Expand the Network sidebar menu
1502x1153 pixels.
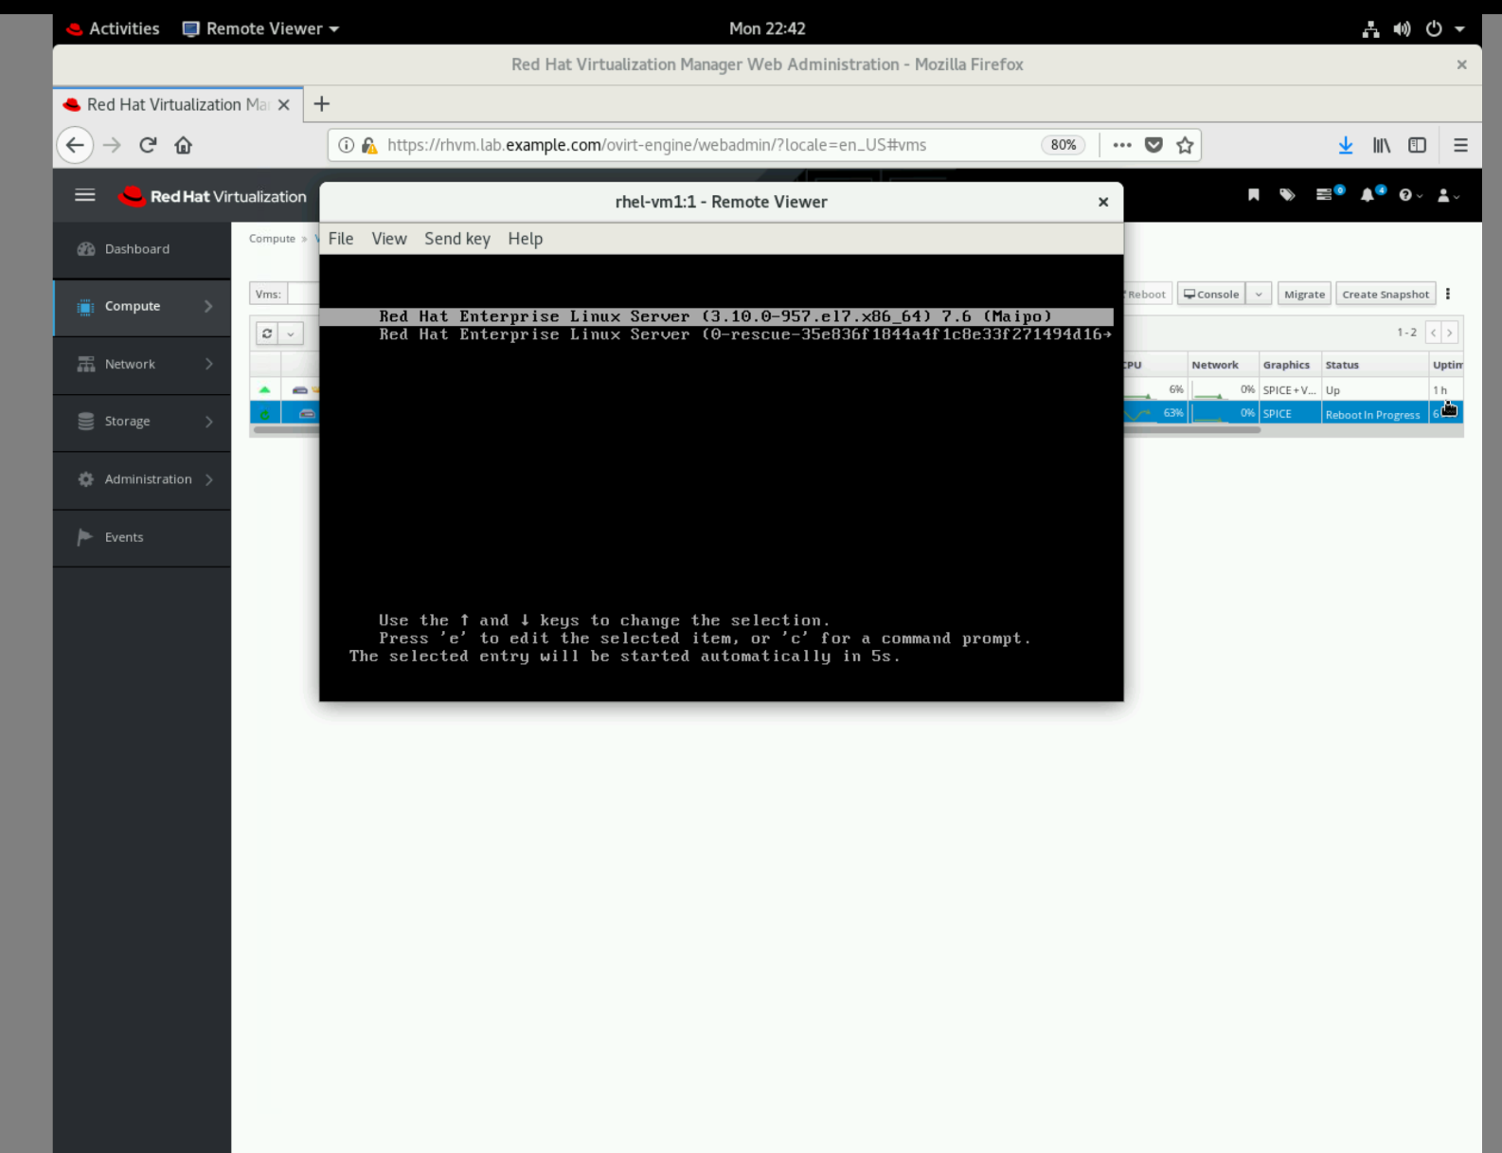(x=142, y=365)
